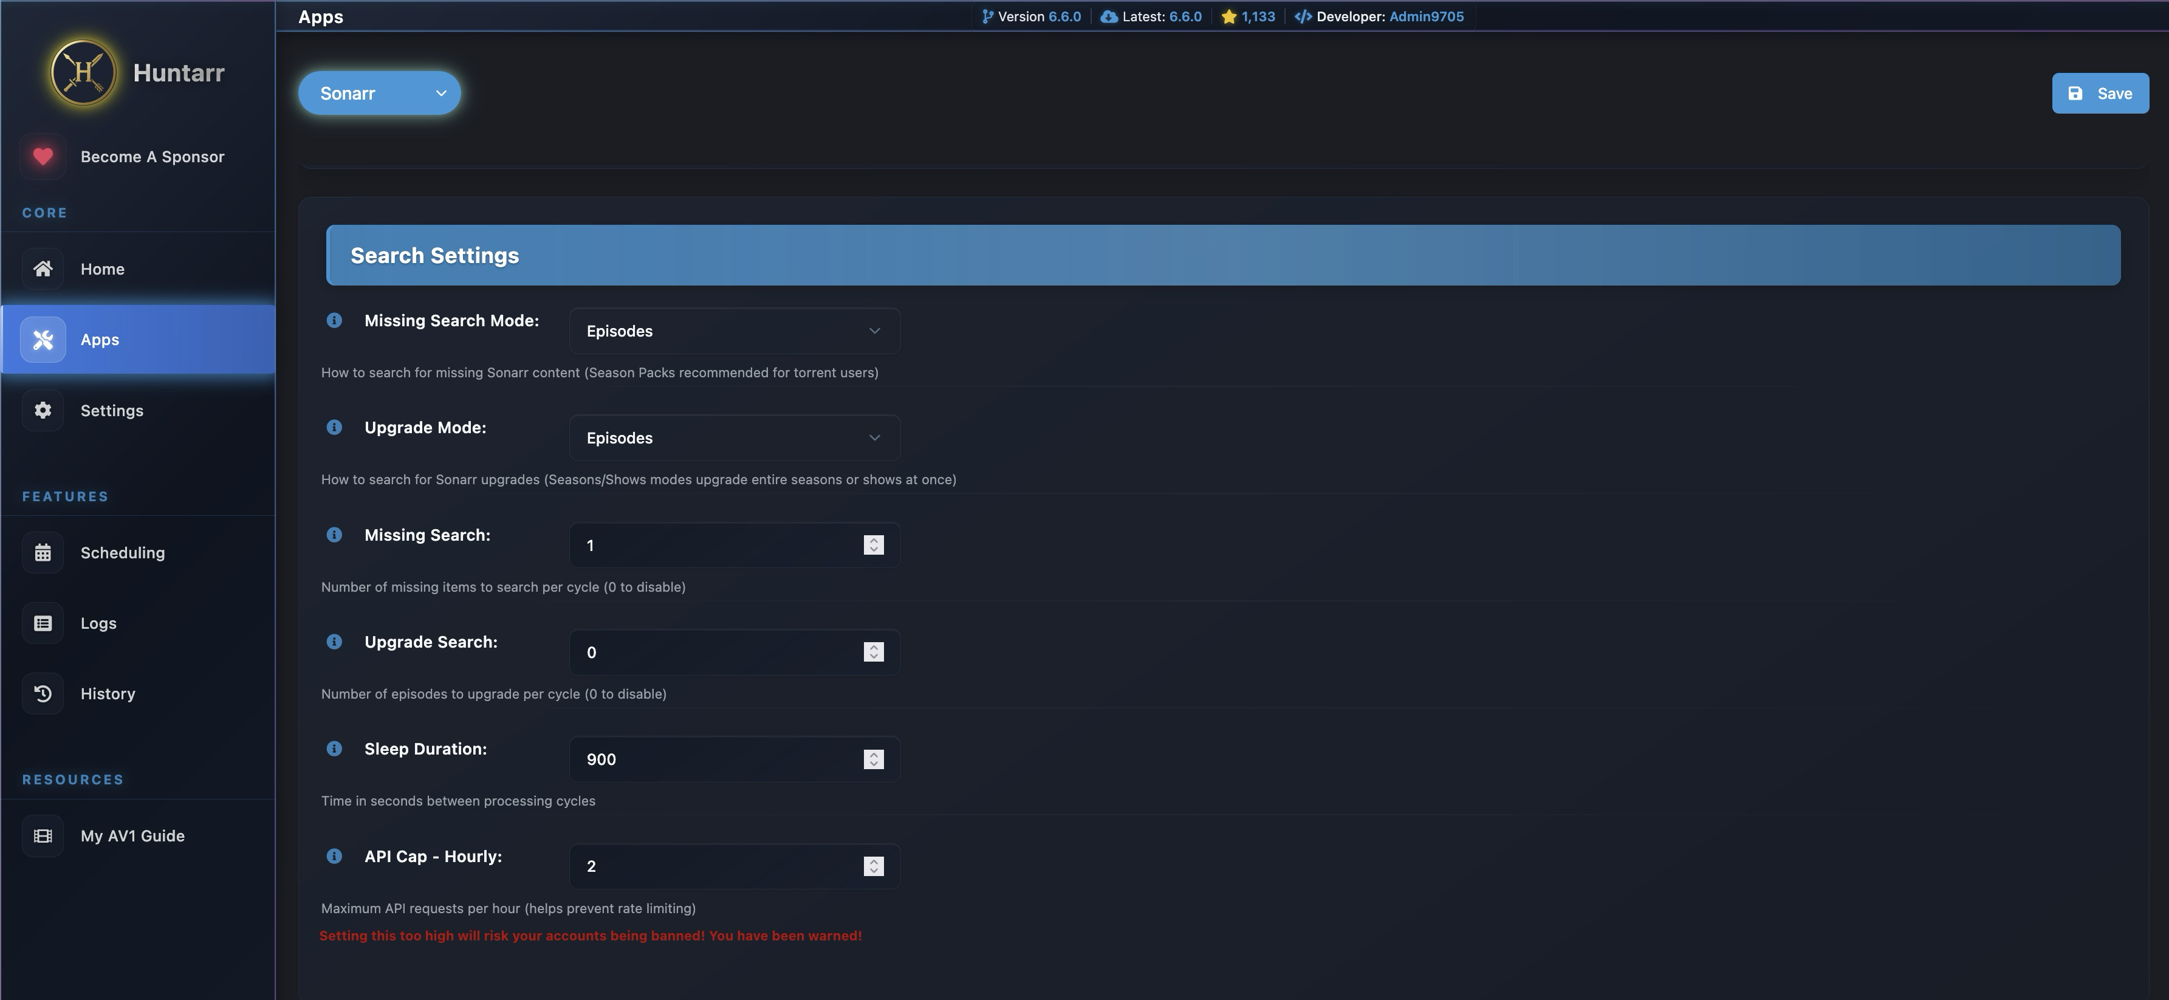Image resolution: width=2169 pixels, height=1000 pixels.
Task: Click info icon beside Upgrade Mode
Action: click(334, 426)
